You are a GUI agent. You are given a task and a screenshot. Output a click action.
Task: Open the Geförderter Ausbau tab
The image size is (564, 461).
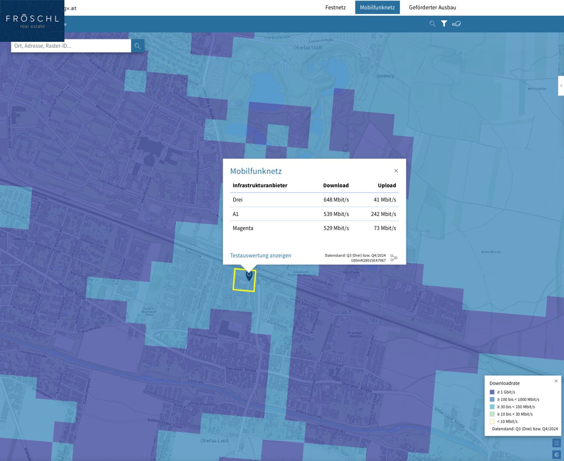coord(433,7)
